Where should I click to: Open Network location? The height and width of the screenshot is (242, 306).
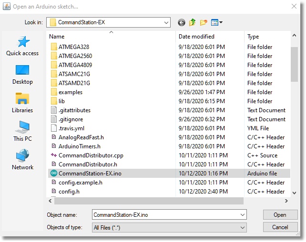[22, 160]
